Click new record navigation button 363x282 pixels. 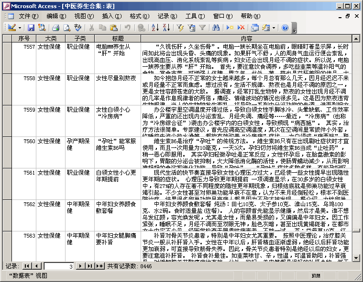[100, 266]
